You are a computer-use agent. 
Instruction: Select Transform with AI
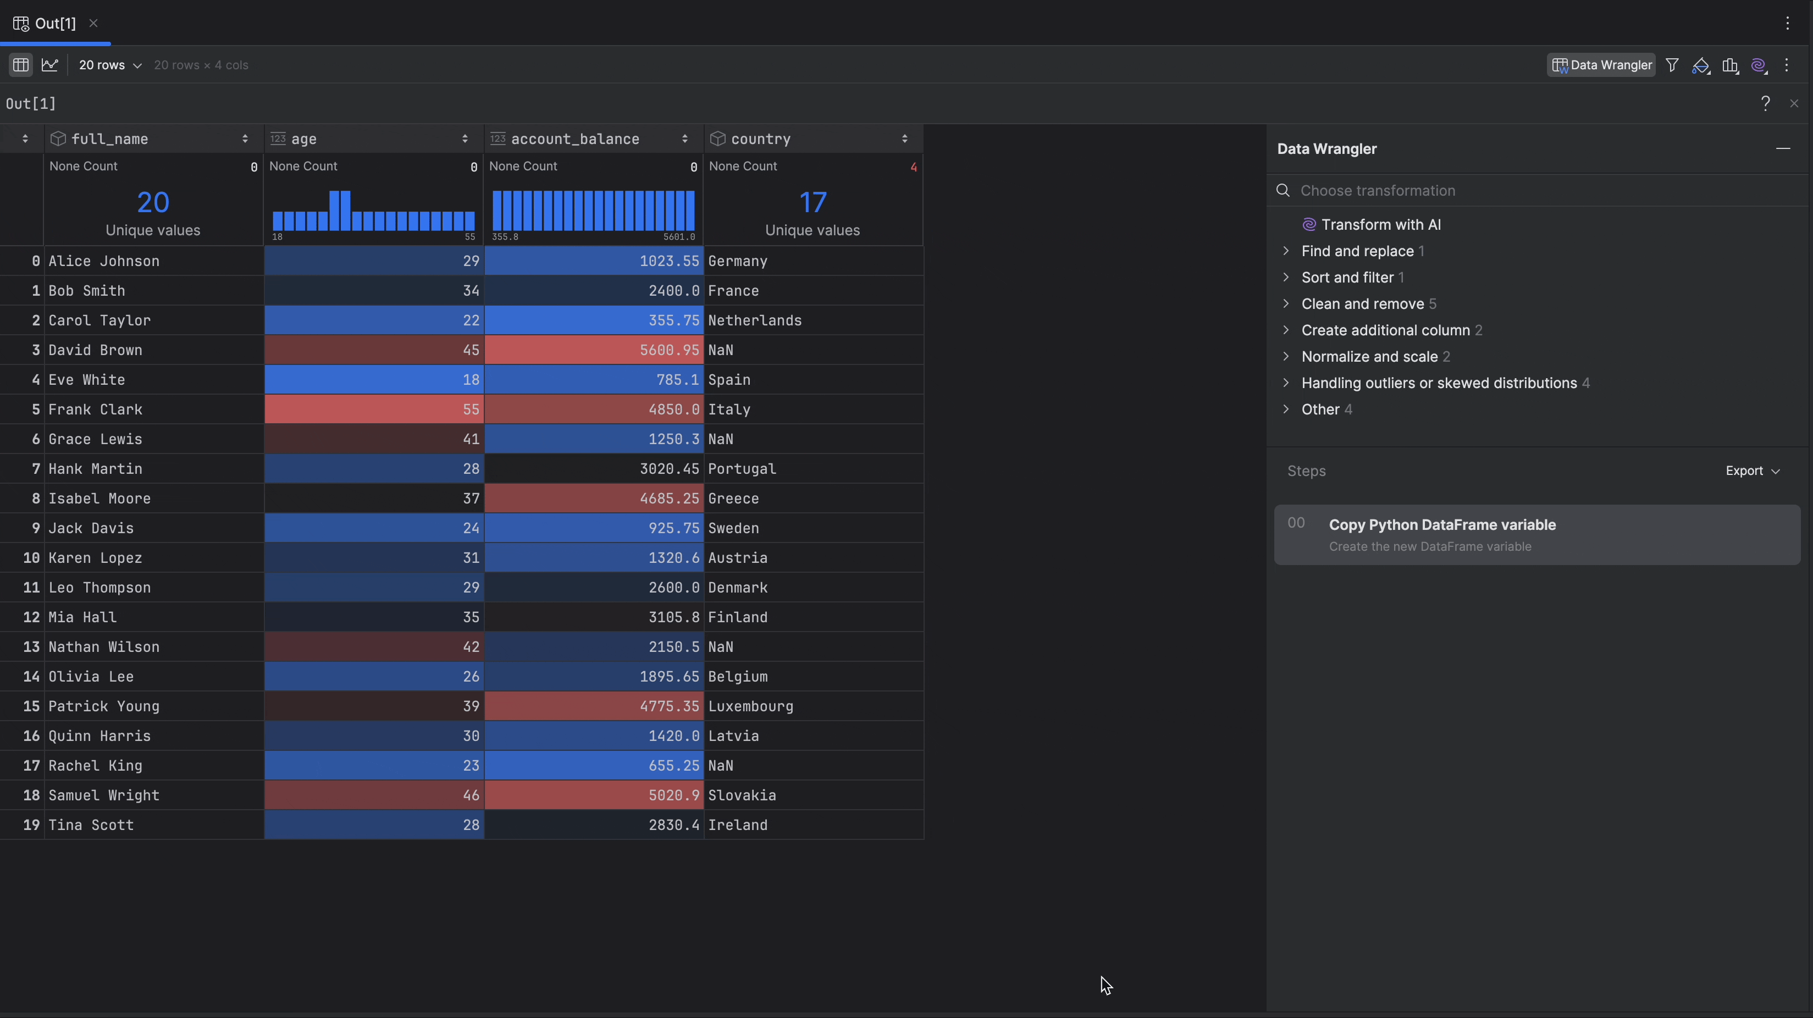coord(1379,224)
